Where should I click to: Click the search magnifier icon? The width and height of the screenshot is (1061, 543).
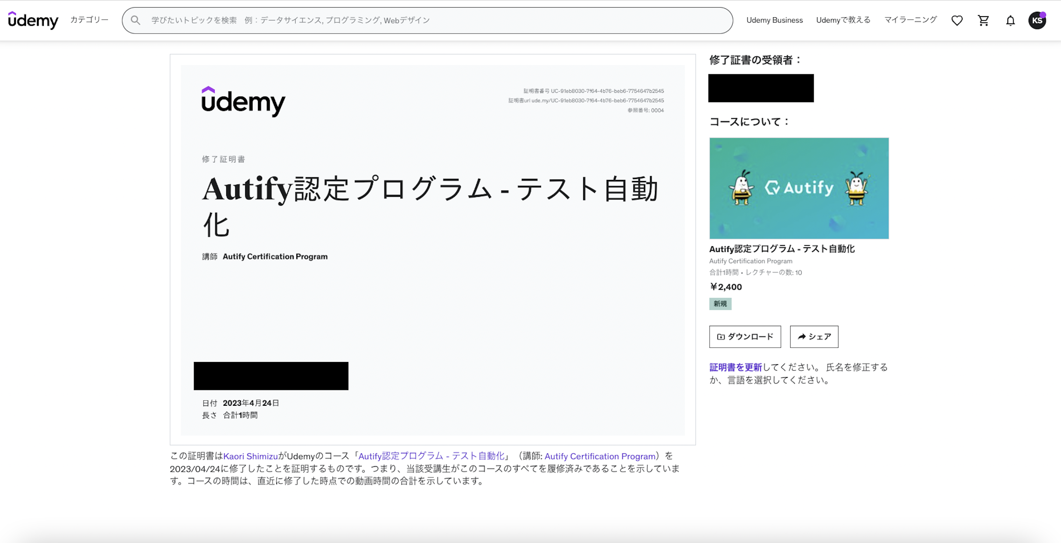click(135, 20)
